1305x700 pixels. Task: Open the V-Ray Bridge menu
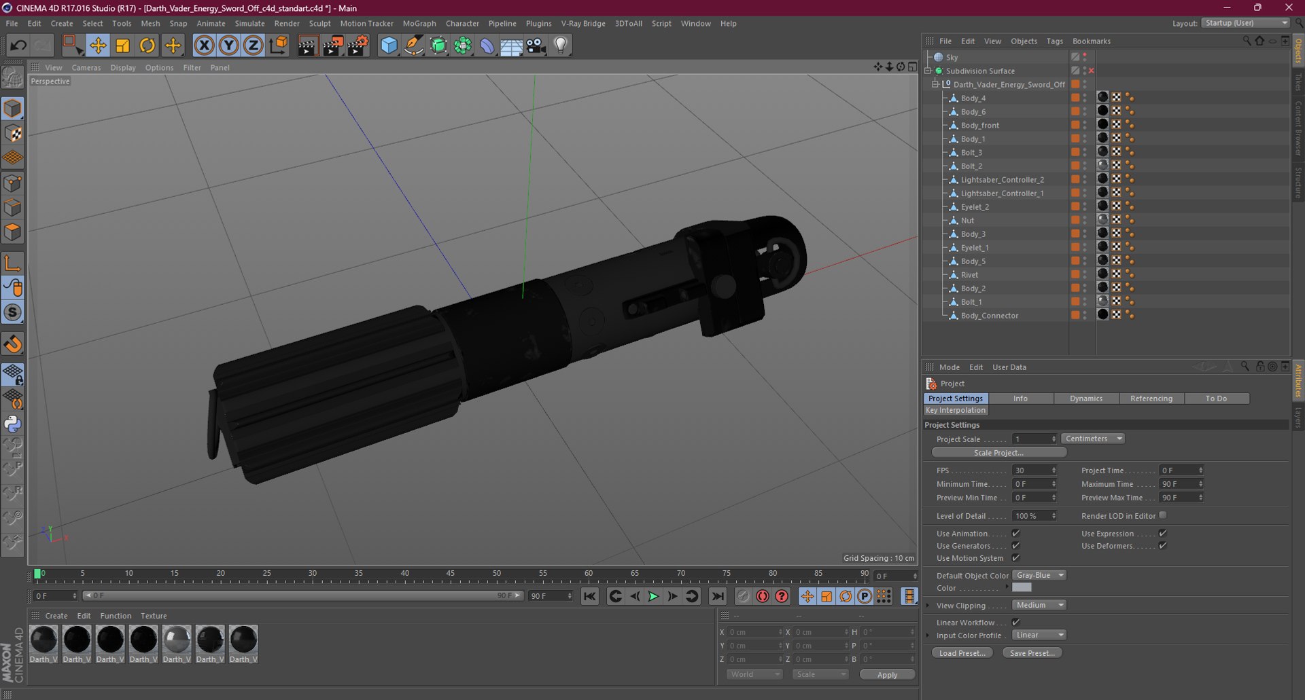583,23
